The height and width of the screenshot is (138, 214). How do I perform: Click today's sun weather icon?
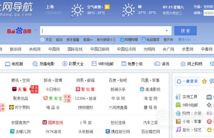pos(77,10)
